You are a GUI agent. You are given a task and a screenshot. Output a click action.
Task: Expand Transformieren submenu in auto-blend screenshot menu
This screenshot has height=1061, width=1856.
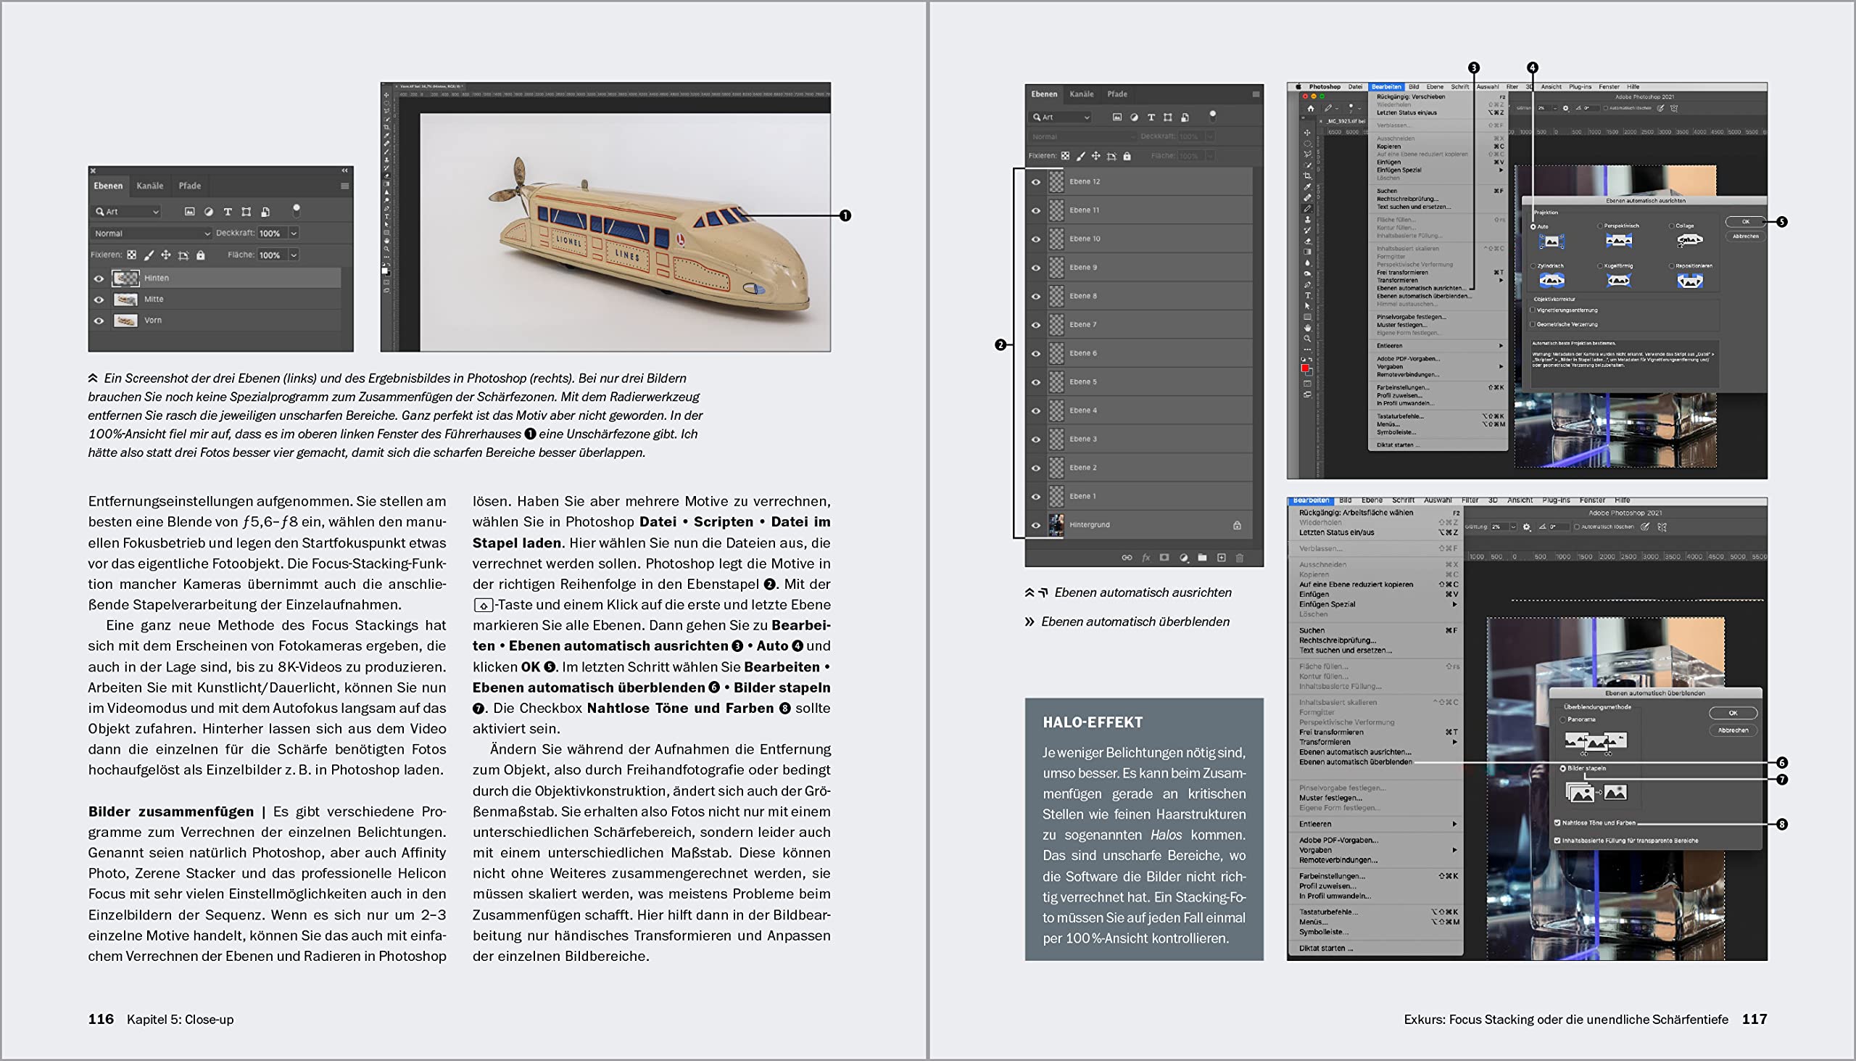point(1454,742)
